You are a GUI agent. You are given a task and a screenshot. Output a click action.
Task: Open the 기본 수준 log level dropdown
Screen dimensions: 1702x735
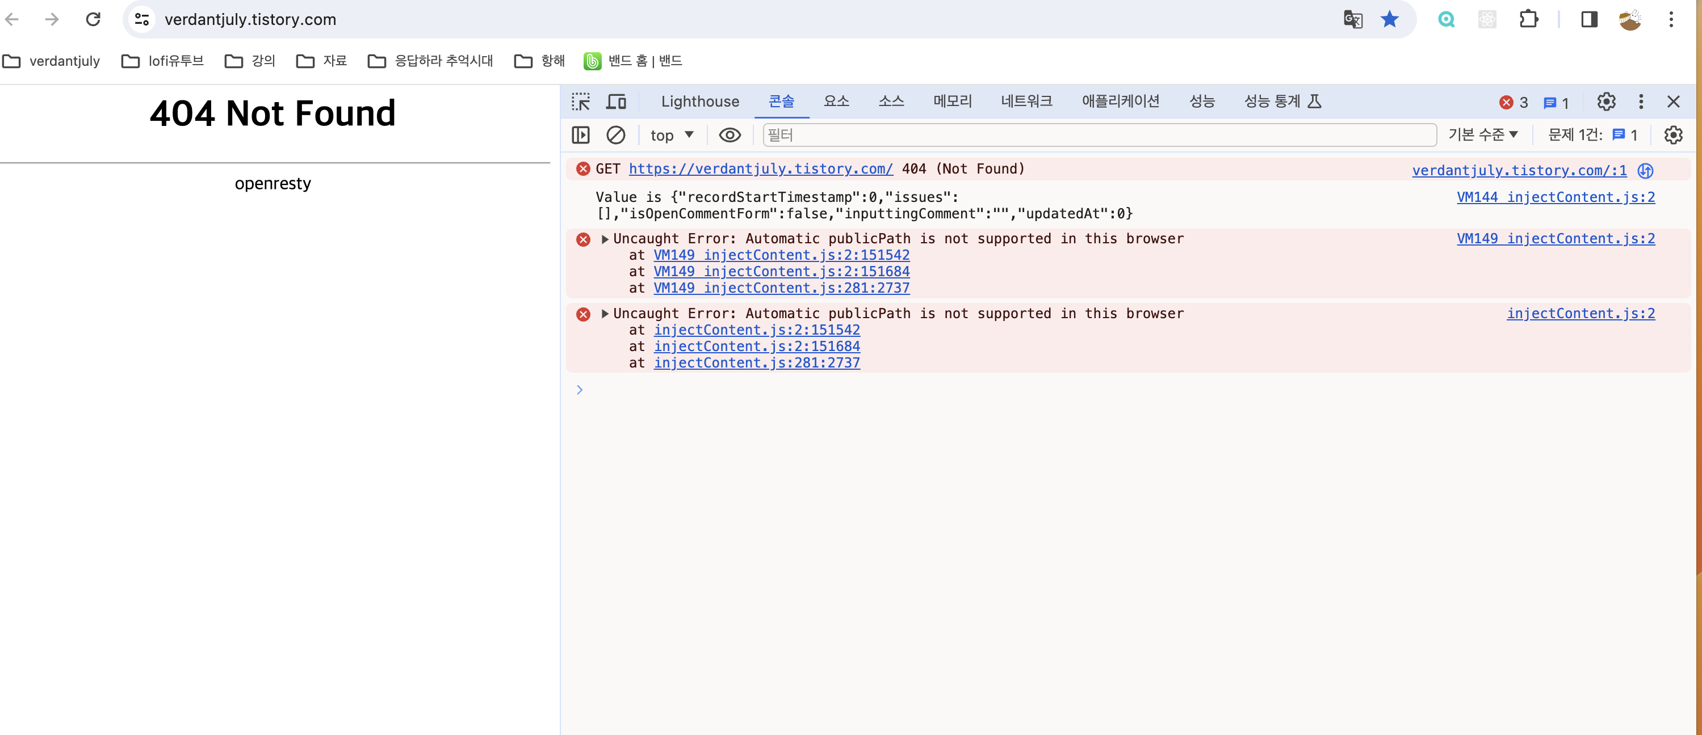point(1483,135)
